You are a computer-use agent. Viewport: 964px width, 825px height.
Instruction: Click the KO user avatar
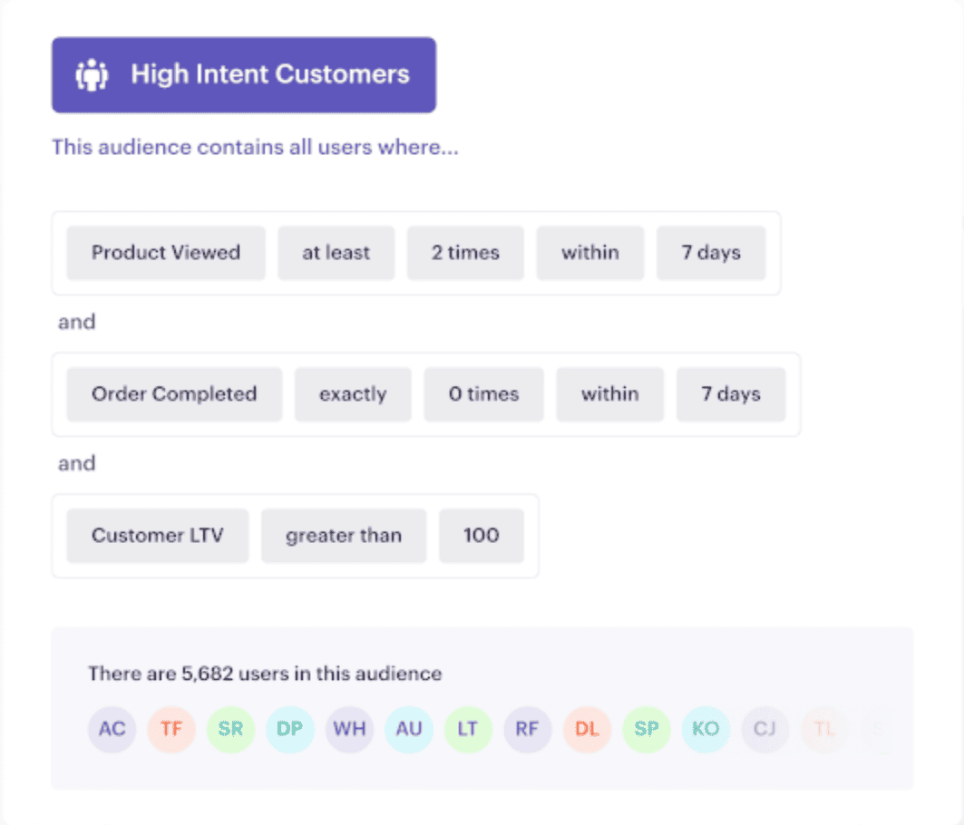[x=706, y=729]
